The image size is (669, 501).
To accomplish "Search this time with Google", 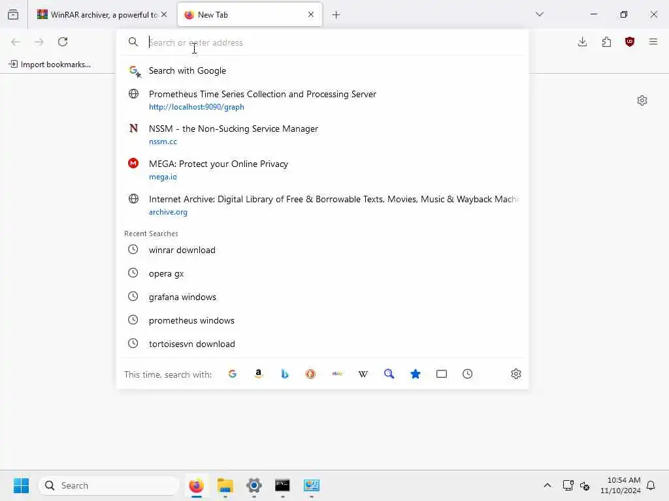I will click(x=233, y=374).
